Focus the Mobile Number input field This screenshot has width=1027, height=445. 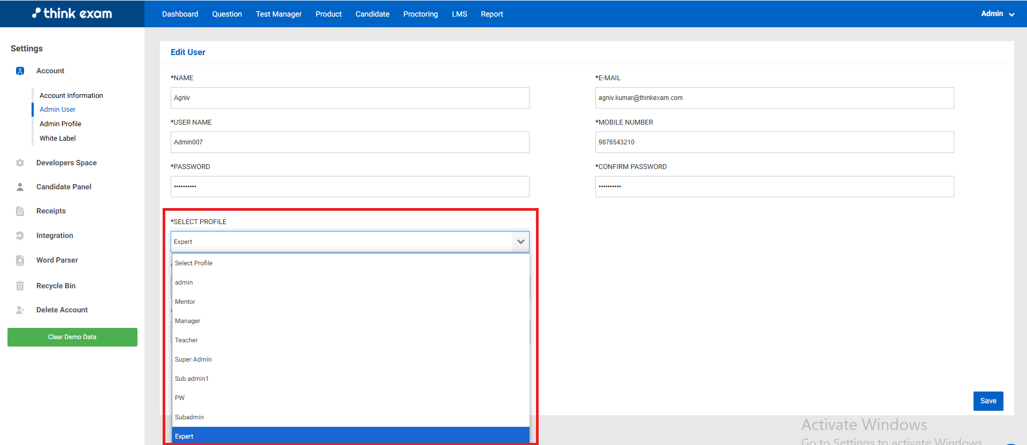pos(774,142)
